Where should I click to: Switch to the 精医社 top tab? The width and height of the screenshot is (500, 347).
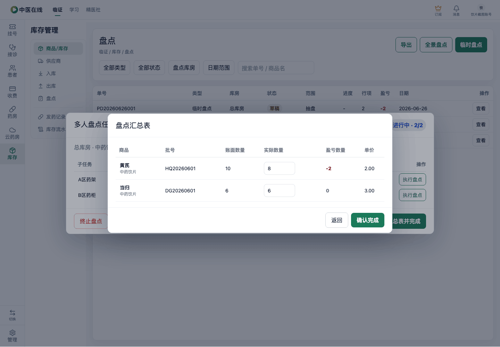click(x=93, y=10)
